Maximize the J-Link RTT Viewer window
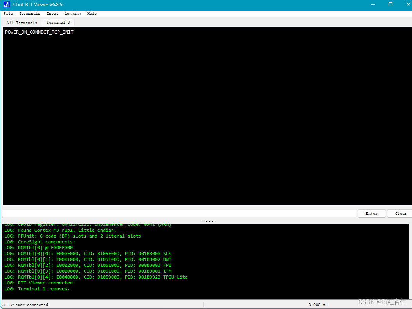Screen dimensions: 412x309 390,4
